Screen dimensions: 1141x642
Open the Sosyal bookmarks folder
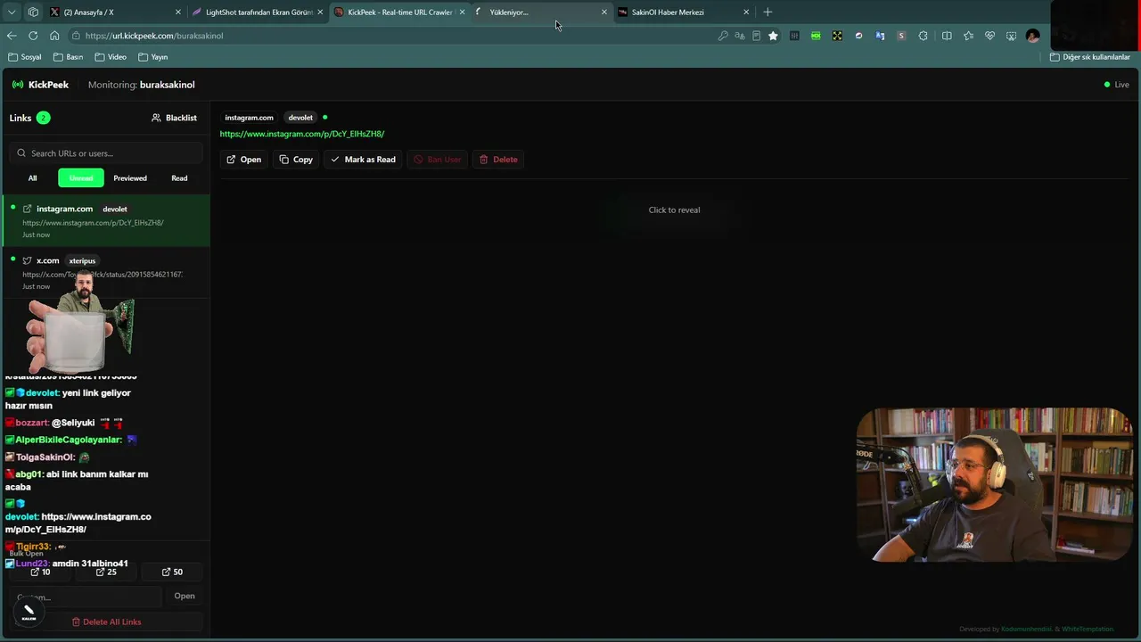(25, 57)
